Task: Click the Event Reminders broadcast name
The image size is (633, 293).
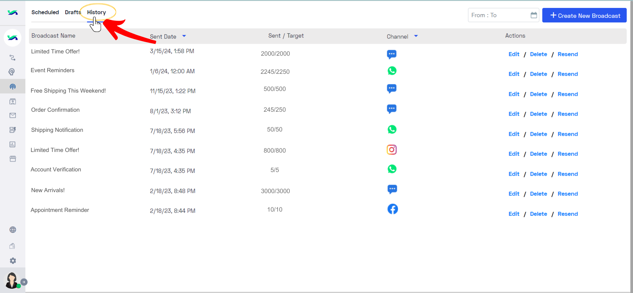Action: (52, 70)
